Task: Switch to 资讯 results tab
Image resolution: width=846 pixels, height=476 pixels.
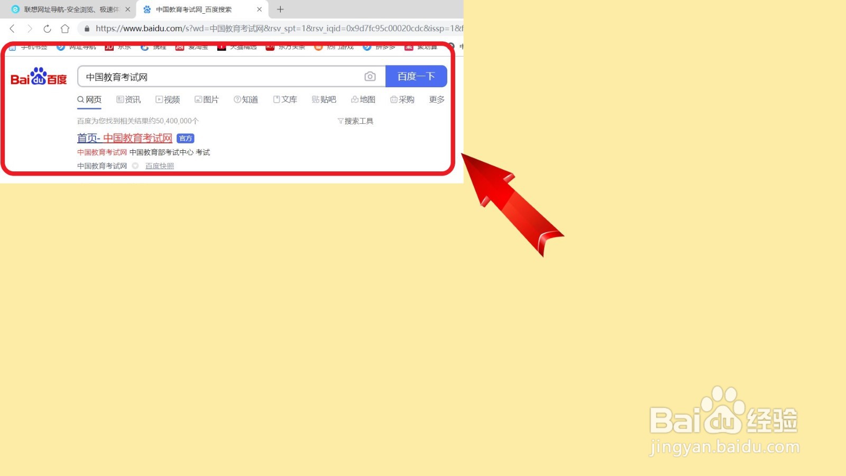Action: 128,99
